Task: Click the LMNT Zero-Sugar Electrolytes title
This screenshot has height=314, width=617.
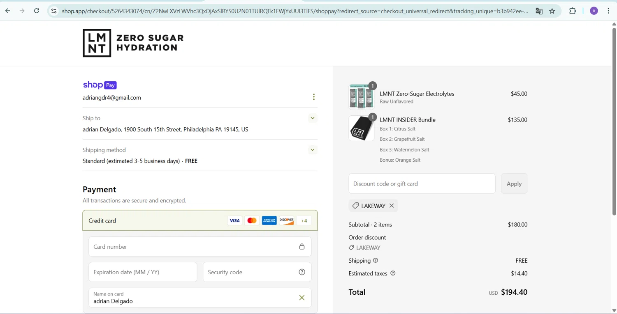Action: pos(417,94)
